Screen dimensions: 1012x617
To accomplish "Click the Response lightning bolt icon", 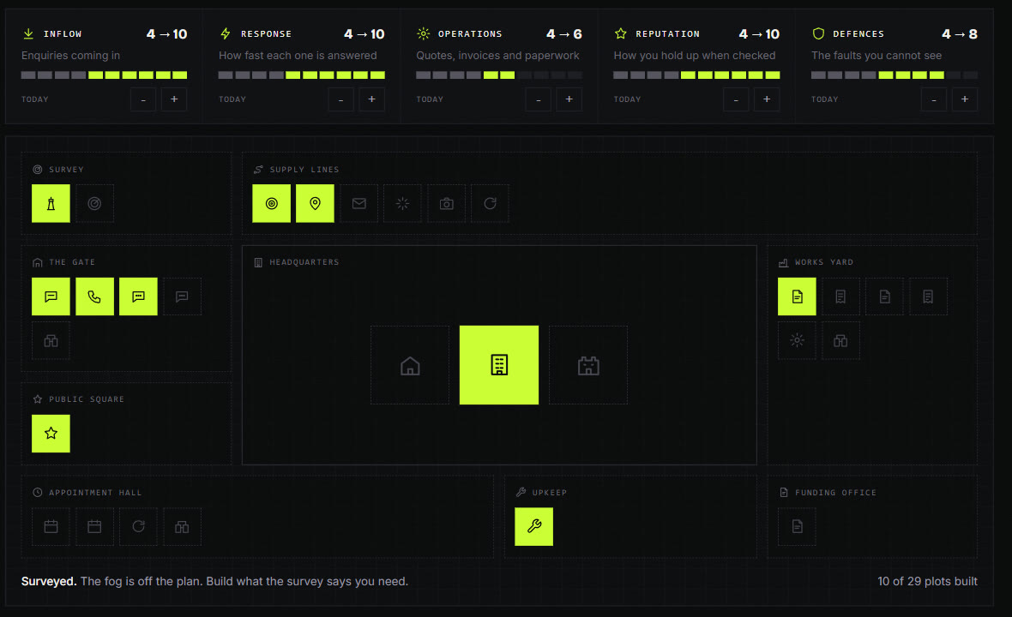I will pyautogui.click(x=226, y=33).
